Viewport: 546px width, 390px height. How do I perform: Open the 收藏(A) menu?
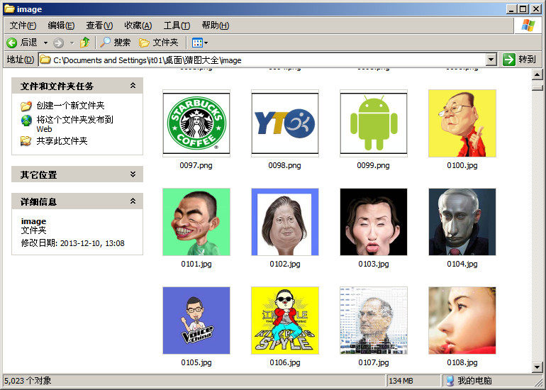pyautogui.click(x=138, y=26)
